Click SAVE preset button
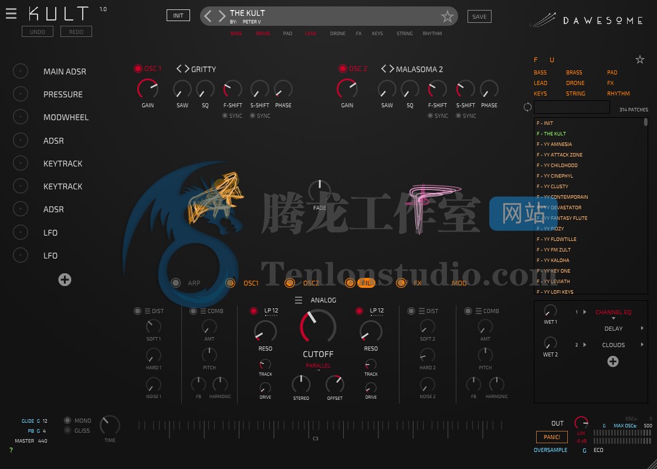657x469 pixels. (x=479, y=17)
